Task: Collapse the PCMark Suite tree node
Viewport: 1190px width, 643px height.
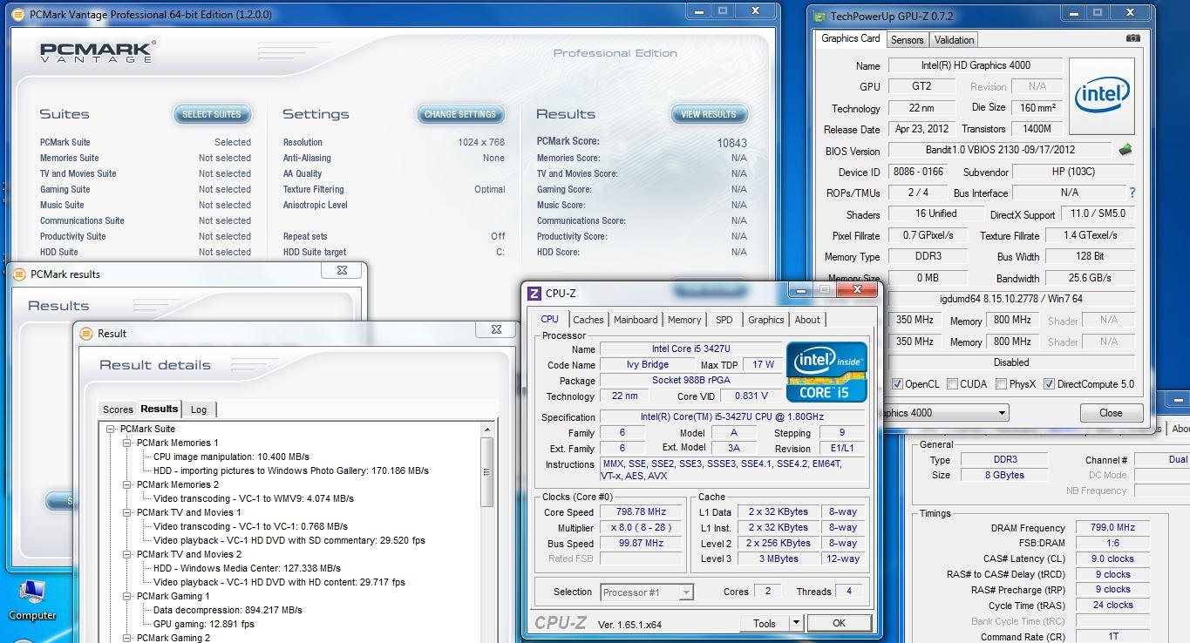Action: point(111,429)
